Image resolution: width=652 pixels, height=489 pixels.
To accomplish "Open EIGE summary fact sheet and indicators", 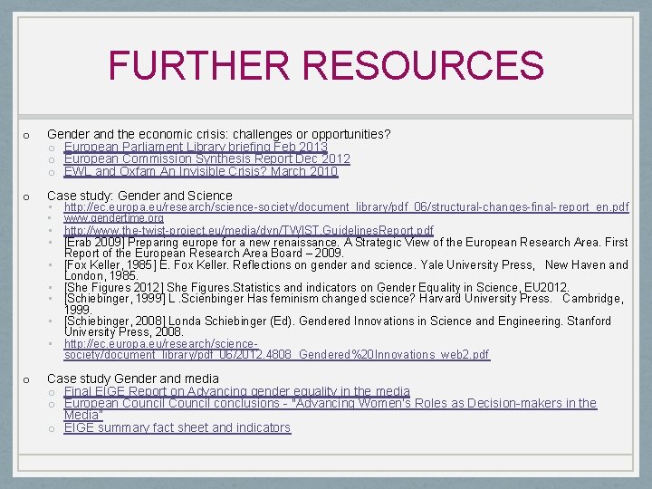I will coord(177,427).
